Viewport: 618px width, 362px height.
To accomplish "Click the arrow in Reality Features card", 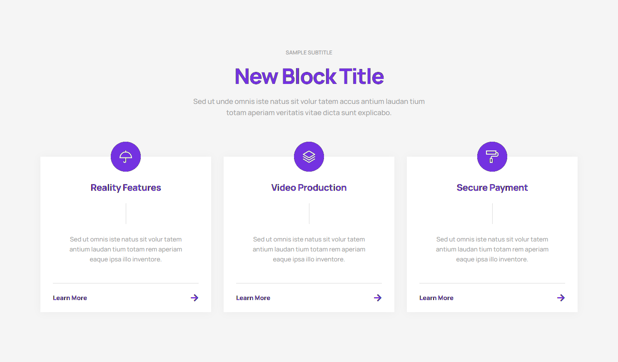I will point(194,298).
